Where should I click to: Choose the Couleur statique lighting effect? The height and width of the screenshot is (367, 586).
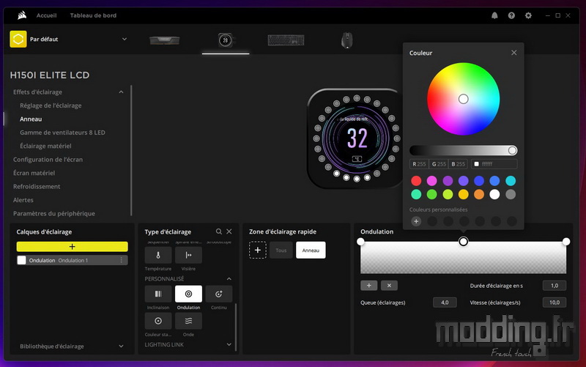tap(158, 321)
